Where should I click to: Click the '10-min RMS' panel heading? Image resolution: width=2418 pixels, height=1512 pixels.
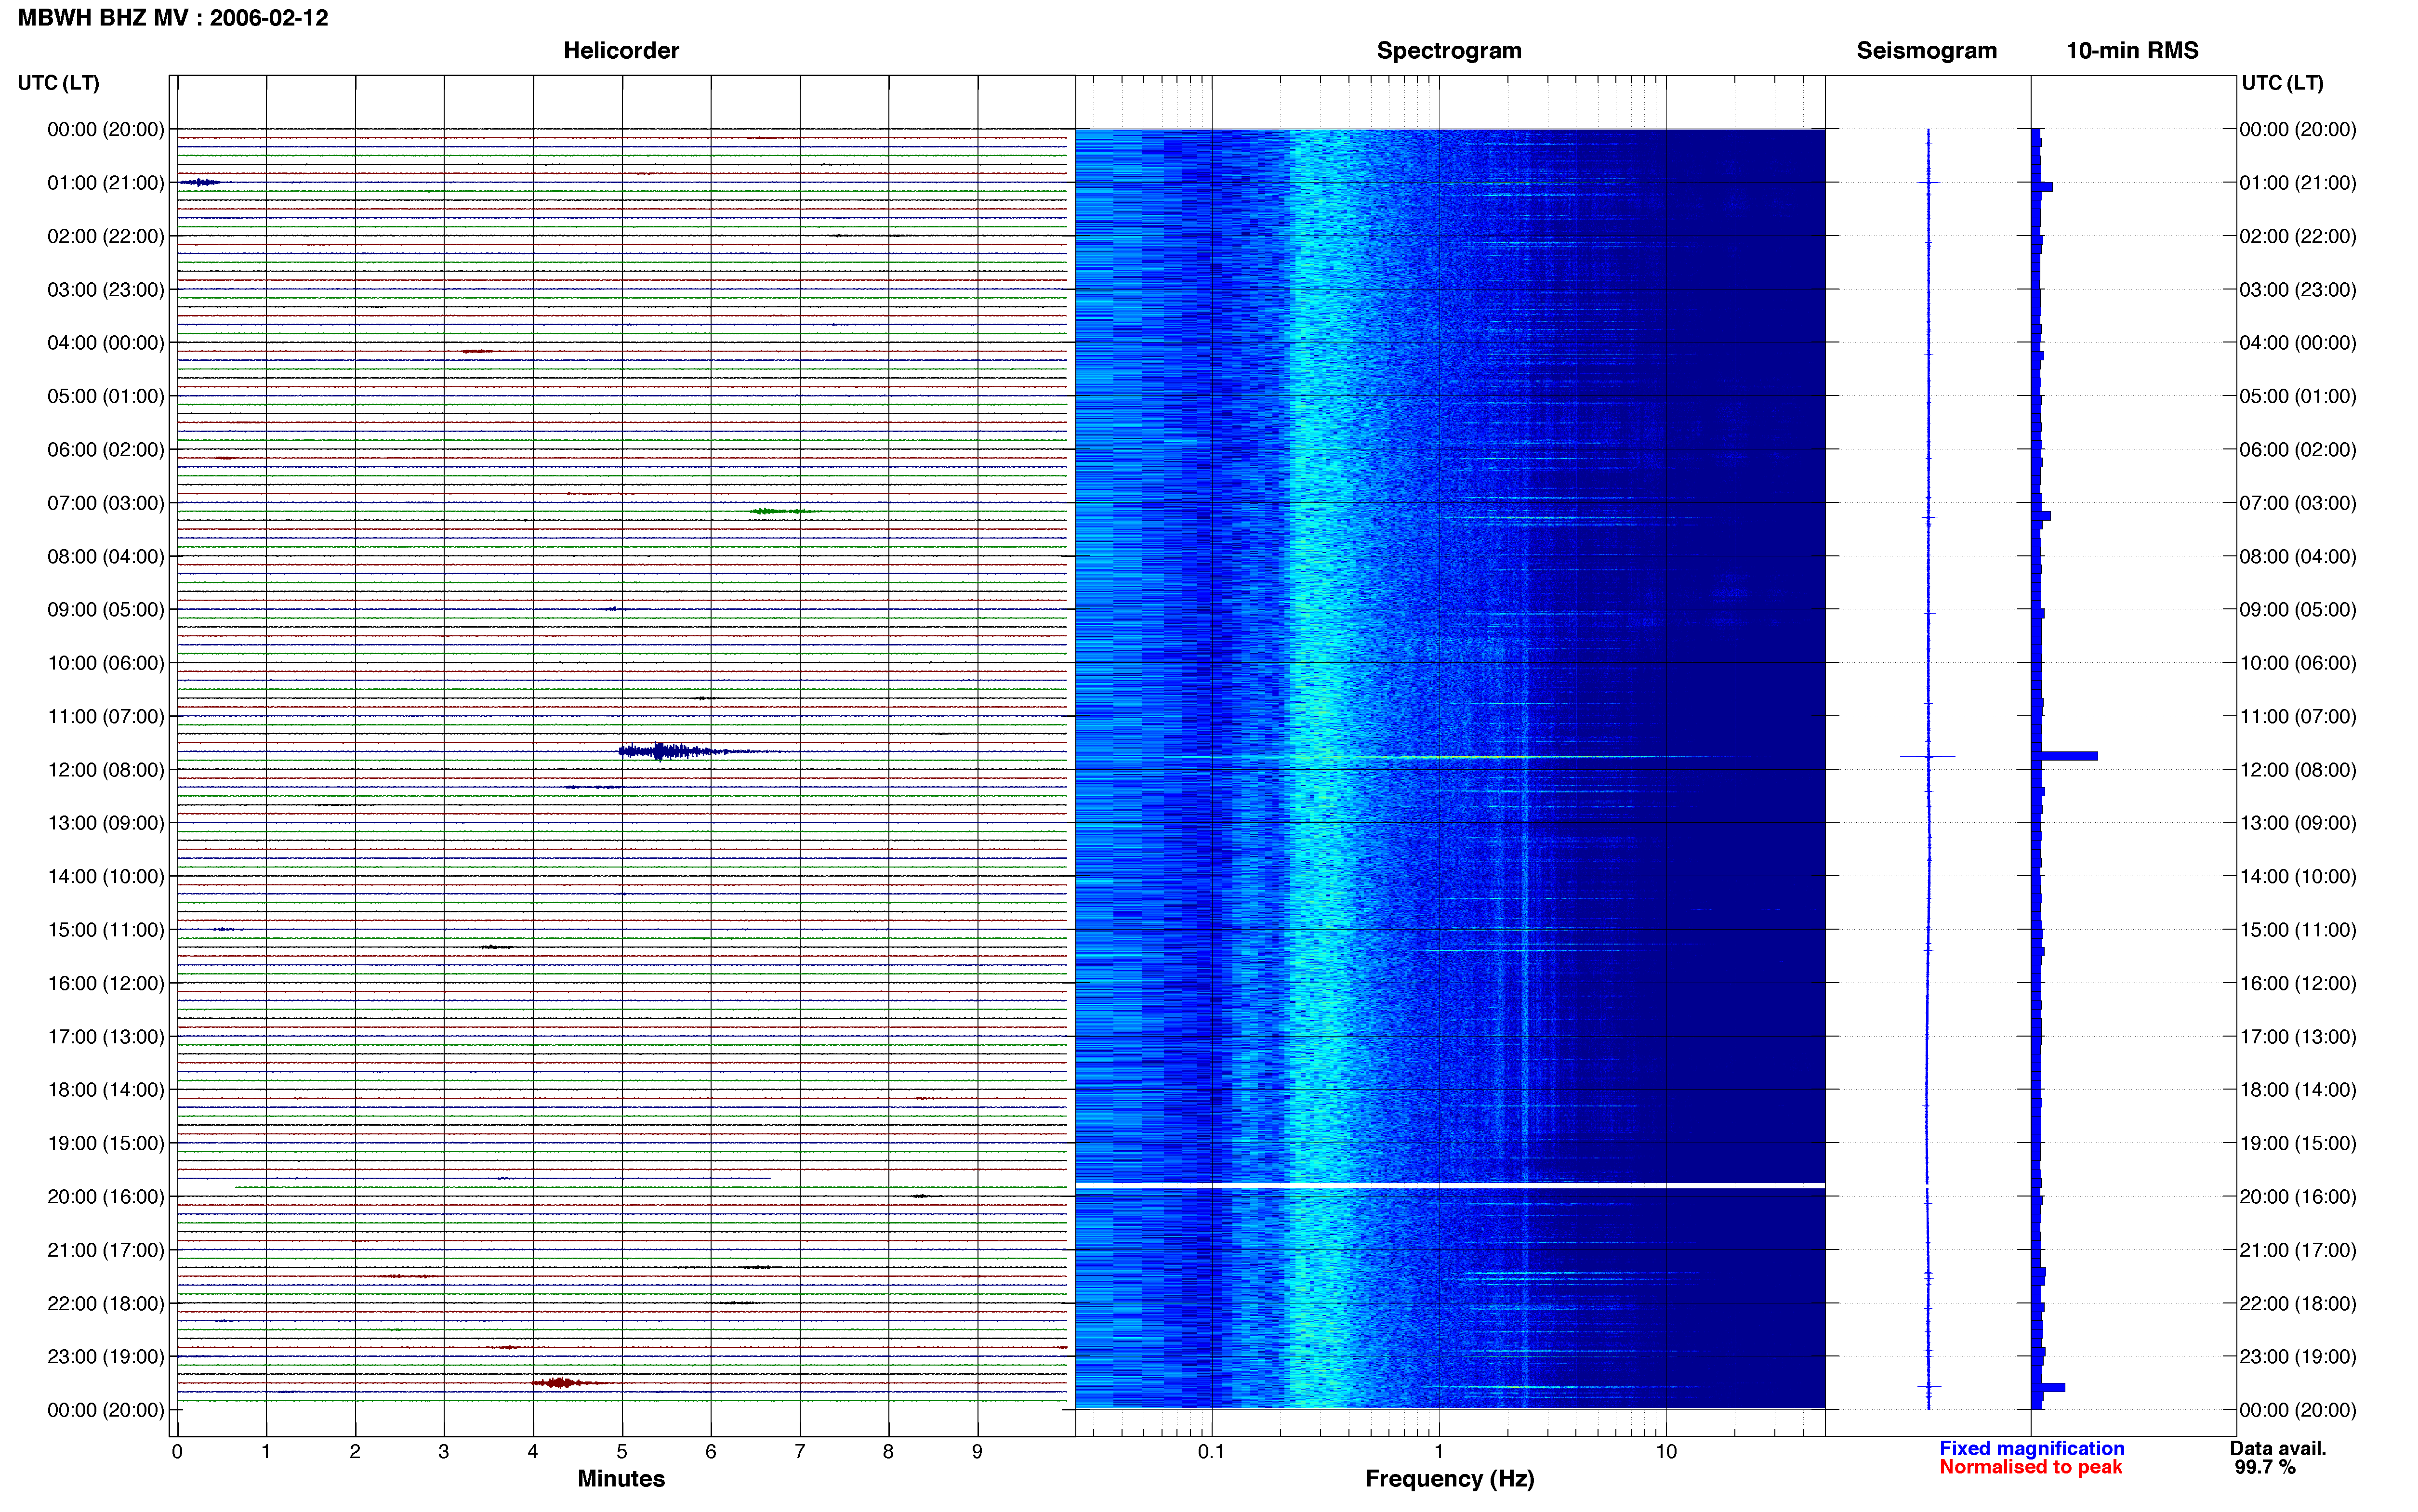pos(2132,50)
